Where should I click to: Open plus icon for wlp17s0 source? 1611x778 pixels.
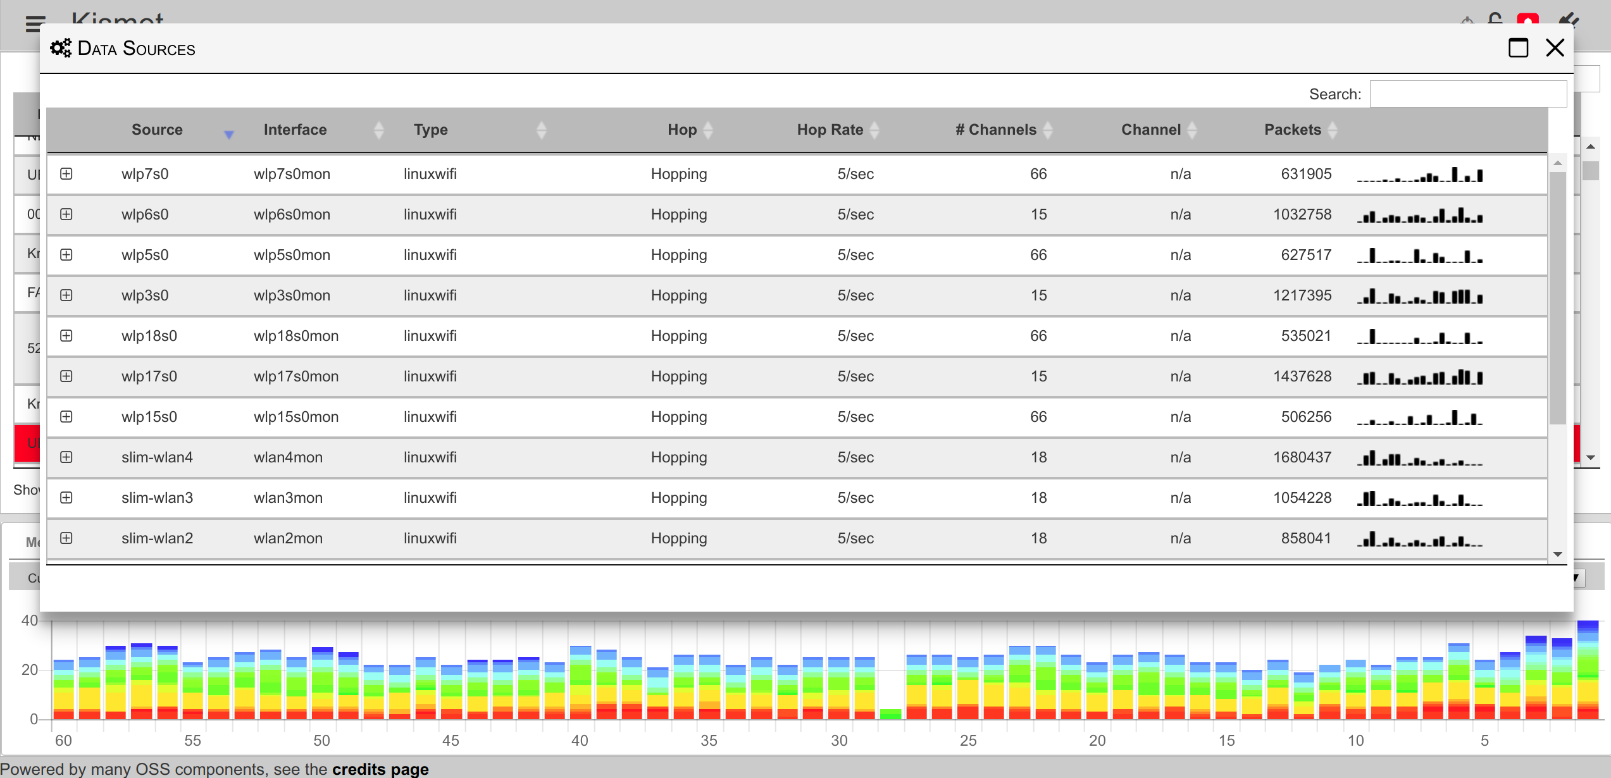pos(66,376)
